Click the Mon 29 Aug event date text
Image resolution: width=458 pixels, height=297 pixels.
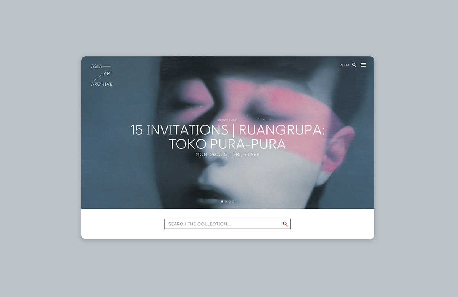tap(227, 155)
